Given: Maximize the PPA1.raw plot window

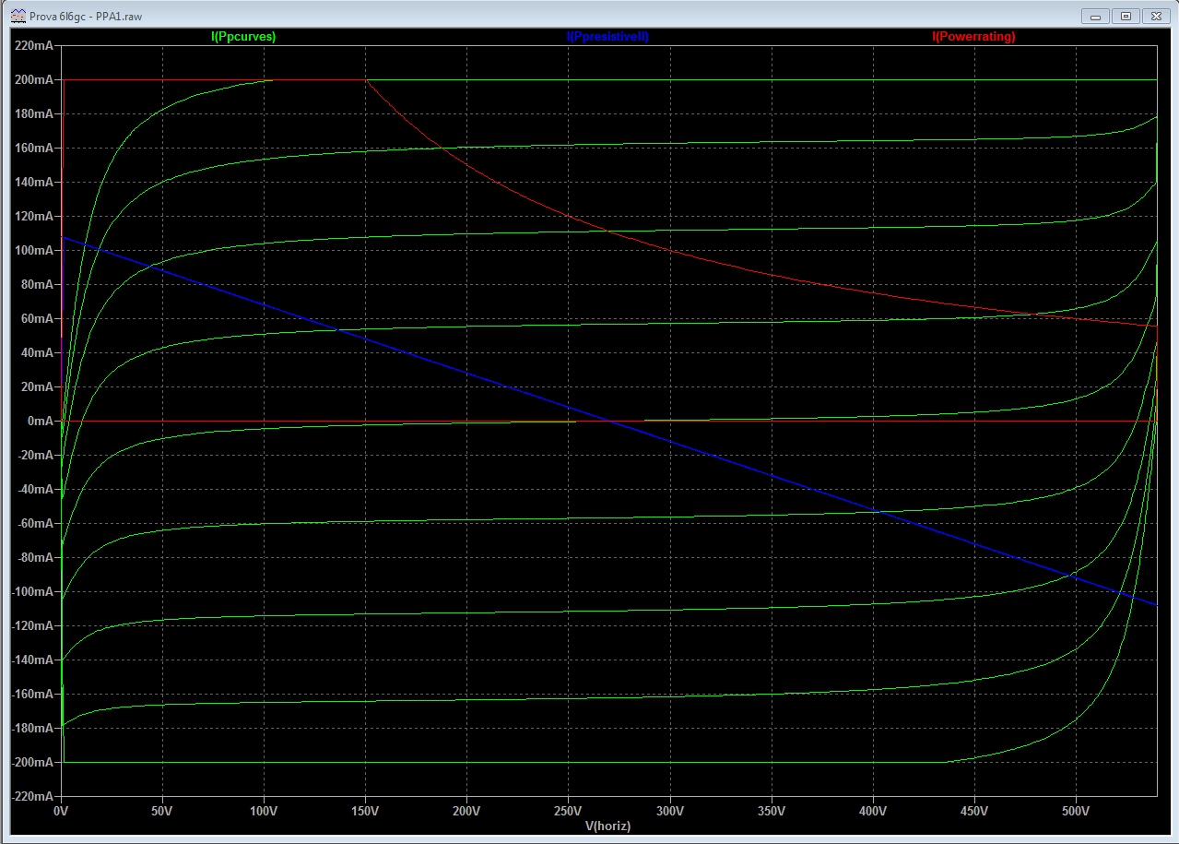Looking at the screenshot, I should pos(1126,16).
